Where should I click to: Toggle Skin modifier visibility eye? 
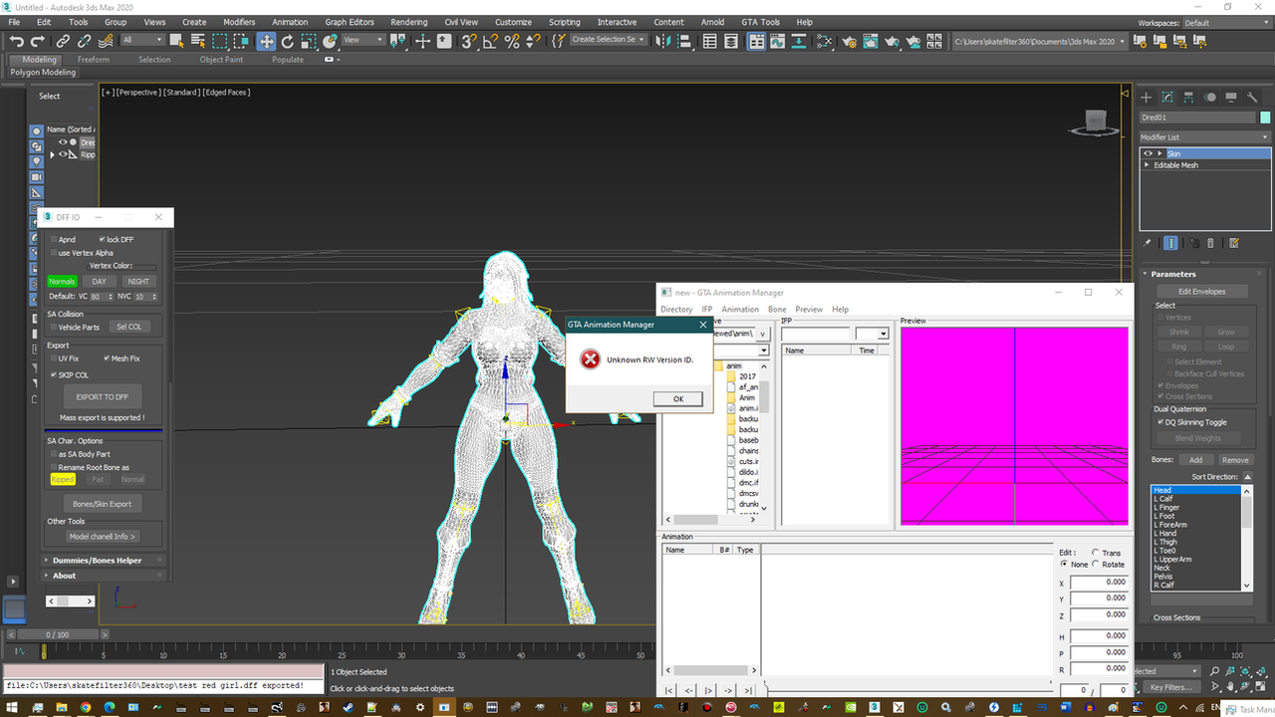1147,153
